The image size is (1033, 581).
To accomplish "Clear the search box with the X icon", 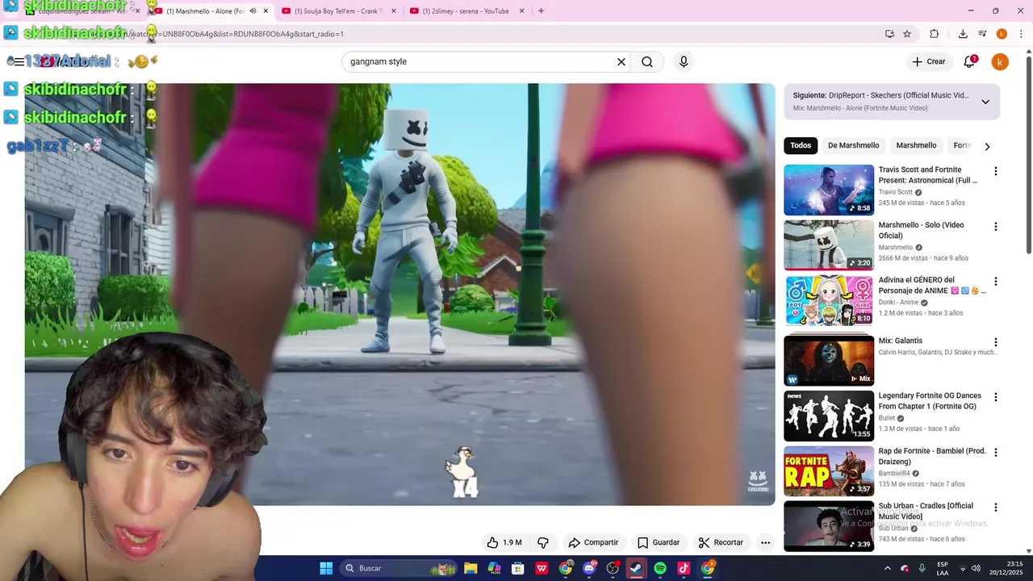I will (x=621, y=62).
